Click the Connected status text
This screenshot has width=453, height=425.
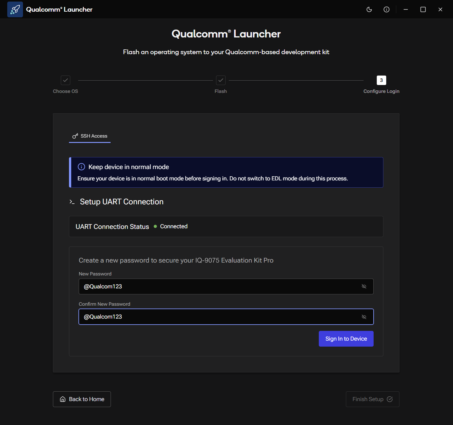pyautogui.click(x=174, y=226)
